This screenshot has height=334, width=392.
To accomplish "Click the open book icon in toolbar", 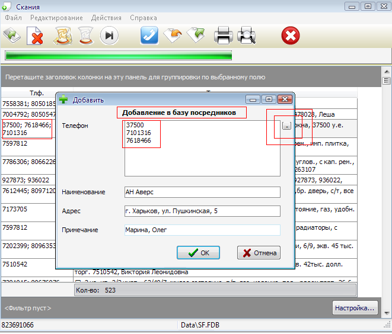I will (11, 36).
